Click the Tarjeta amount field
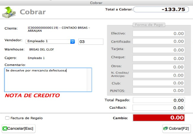Screen dimensions: 193x134 159,50
